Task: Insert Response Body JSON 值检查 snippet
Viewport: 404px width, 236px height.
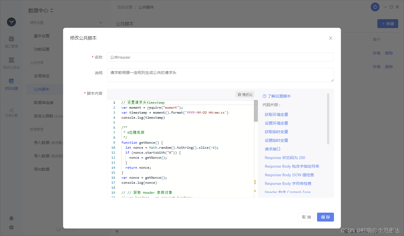Action: [289, 175]
